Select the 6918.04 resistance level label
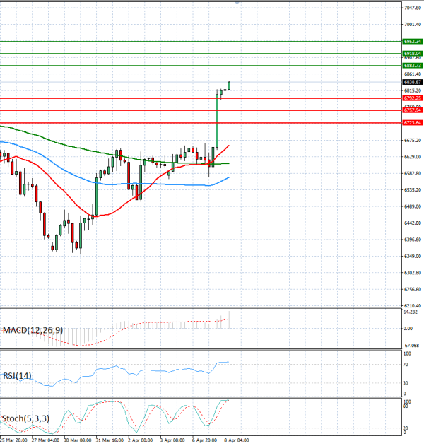 (x=412, y=53)
